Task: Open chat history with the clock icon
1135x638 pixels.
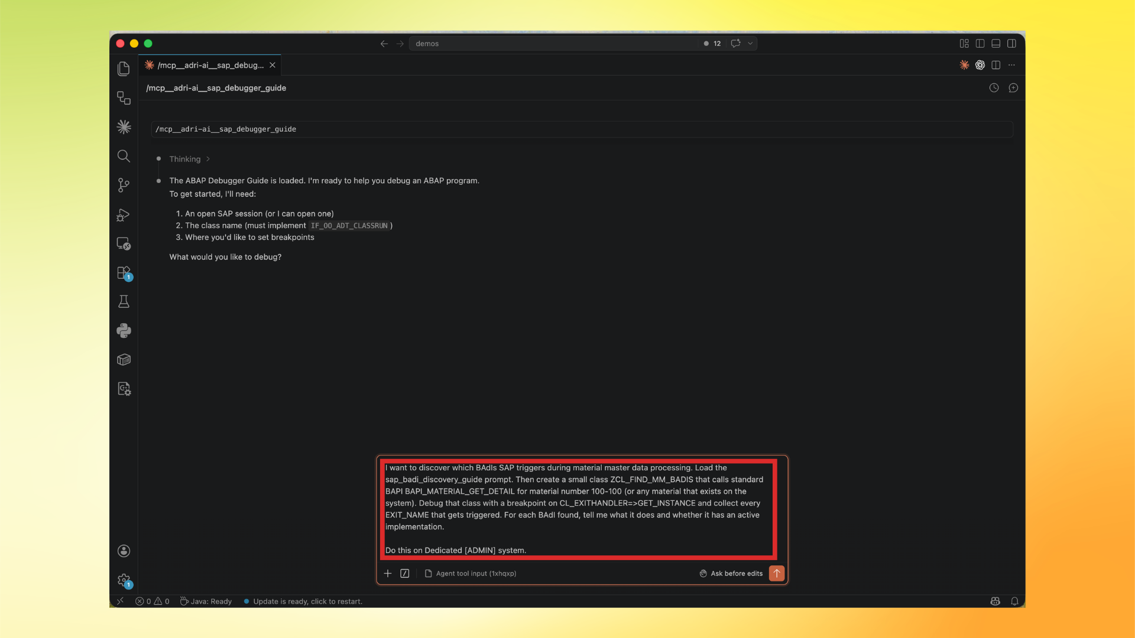Action: tap(994, 87)
